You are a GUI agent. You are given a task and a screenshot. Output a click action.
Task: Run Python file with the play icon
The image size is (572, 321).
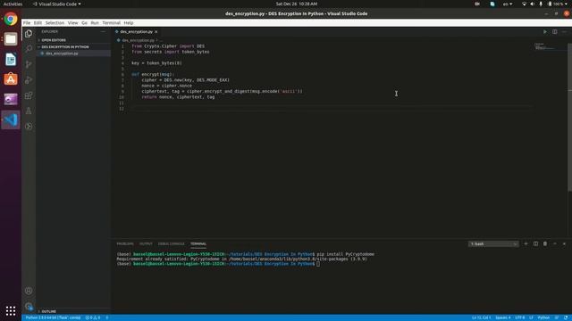coord(544,32)
